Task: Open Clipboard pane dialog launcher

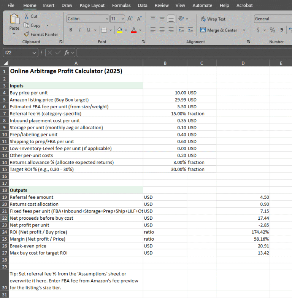Action: pyautogui.click(x=61, y=42)
